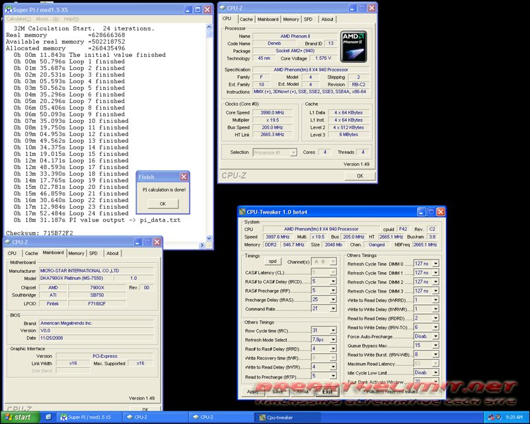Open the Processor #1 selection dropdown
Viewport: 530px width, 424px height.
(x=293, y=153)
